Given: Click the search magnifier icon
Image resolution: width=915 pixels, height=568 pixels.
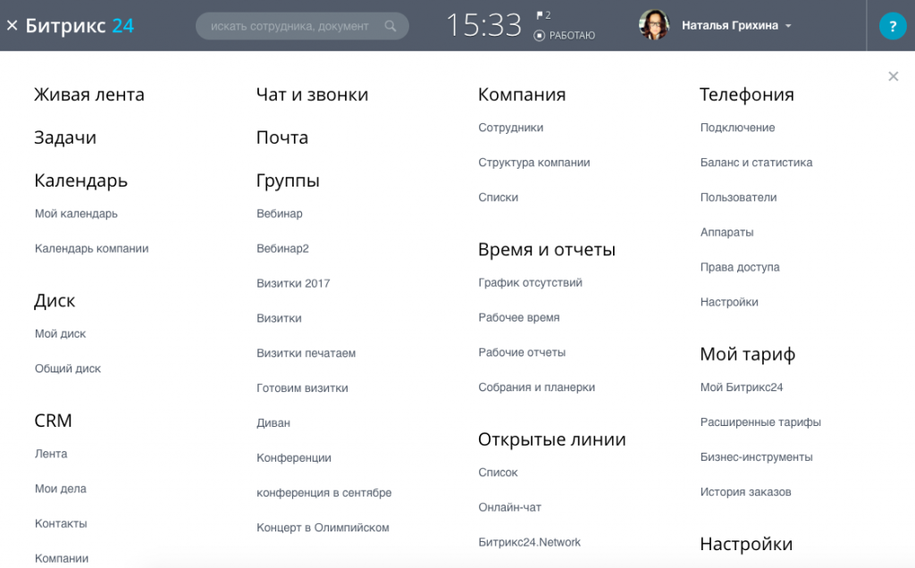Looking at the screenshot, I should coord(390,26).
